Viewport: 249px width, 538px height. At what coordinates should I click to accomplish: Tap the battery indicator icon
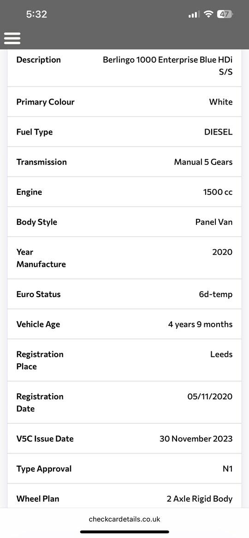click(x=225, y=14)
